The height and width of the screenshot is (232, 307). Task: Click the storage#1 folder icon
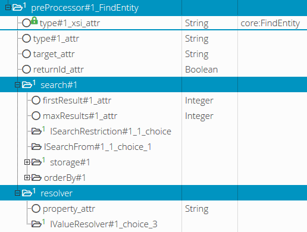click(36, 162)
